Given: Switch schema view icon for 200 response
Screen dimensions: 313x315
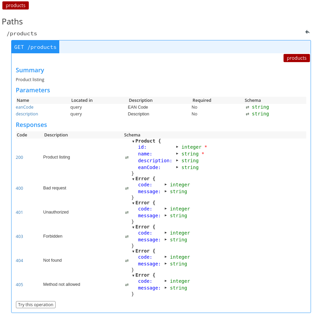Looking at the screenshot, I should click(x=127, y=157).
